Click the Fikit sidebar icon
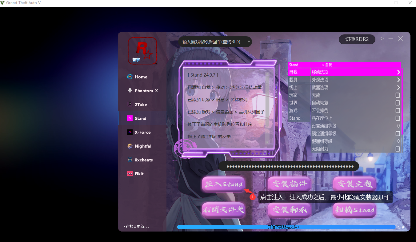Viewport: 416px width, 242px height. [x=130, y=174]
